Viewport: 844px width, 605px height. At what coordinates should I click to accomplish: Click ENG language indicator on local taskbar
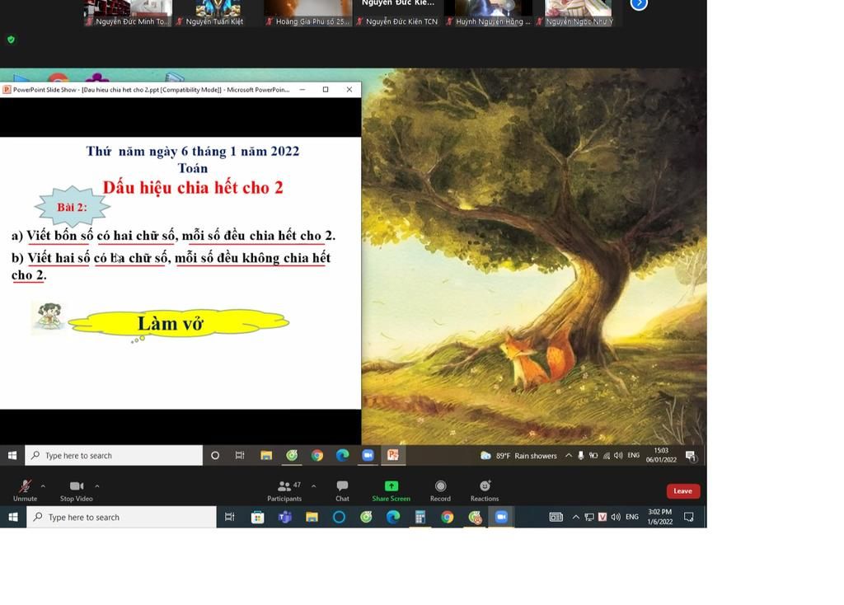coord(632,517)
